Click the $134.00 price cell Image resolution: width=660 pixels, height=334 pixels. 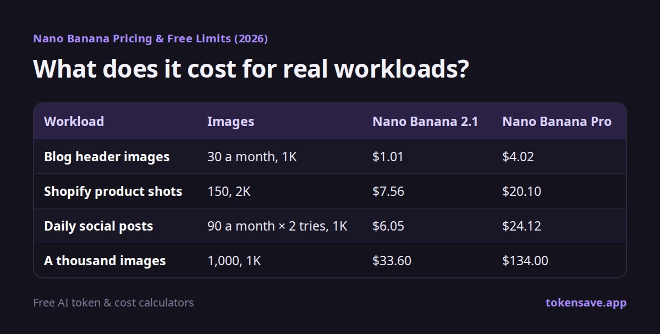point(525,261)
